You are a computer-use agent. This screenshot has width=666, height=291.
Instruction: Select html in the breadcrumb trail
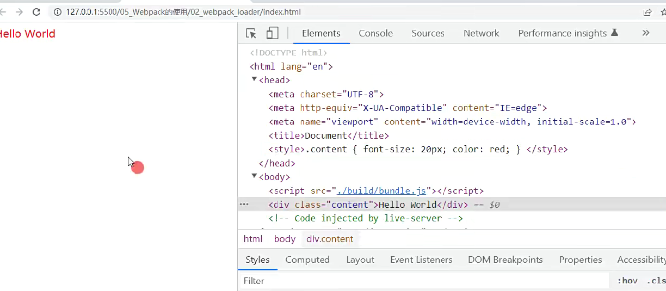pyautogui.click(x=253, y=239)
